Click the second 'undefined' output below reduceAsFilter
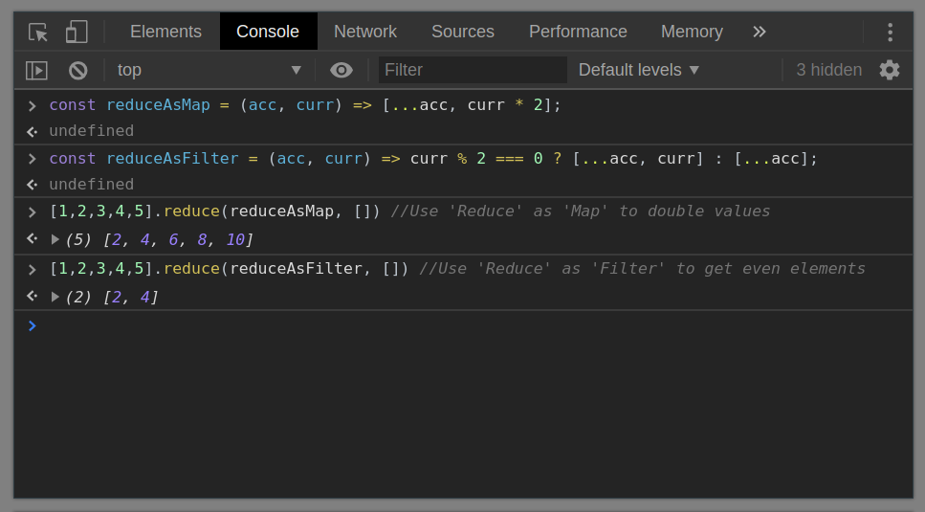The height and width of the screenshot is (512, 925). (92, 185)
